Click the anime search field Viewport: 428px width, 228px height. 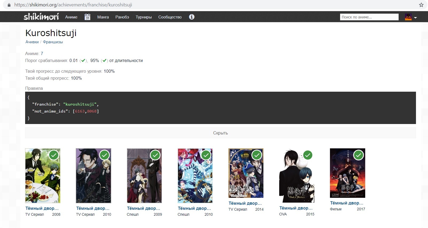tap(369, 17)
